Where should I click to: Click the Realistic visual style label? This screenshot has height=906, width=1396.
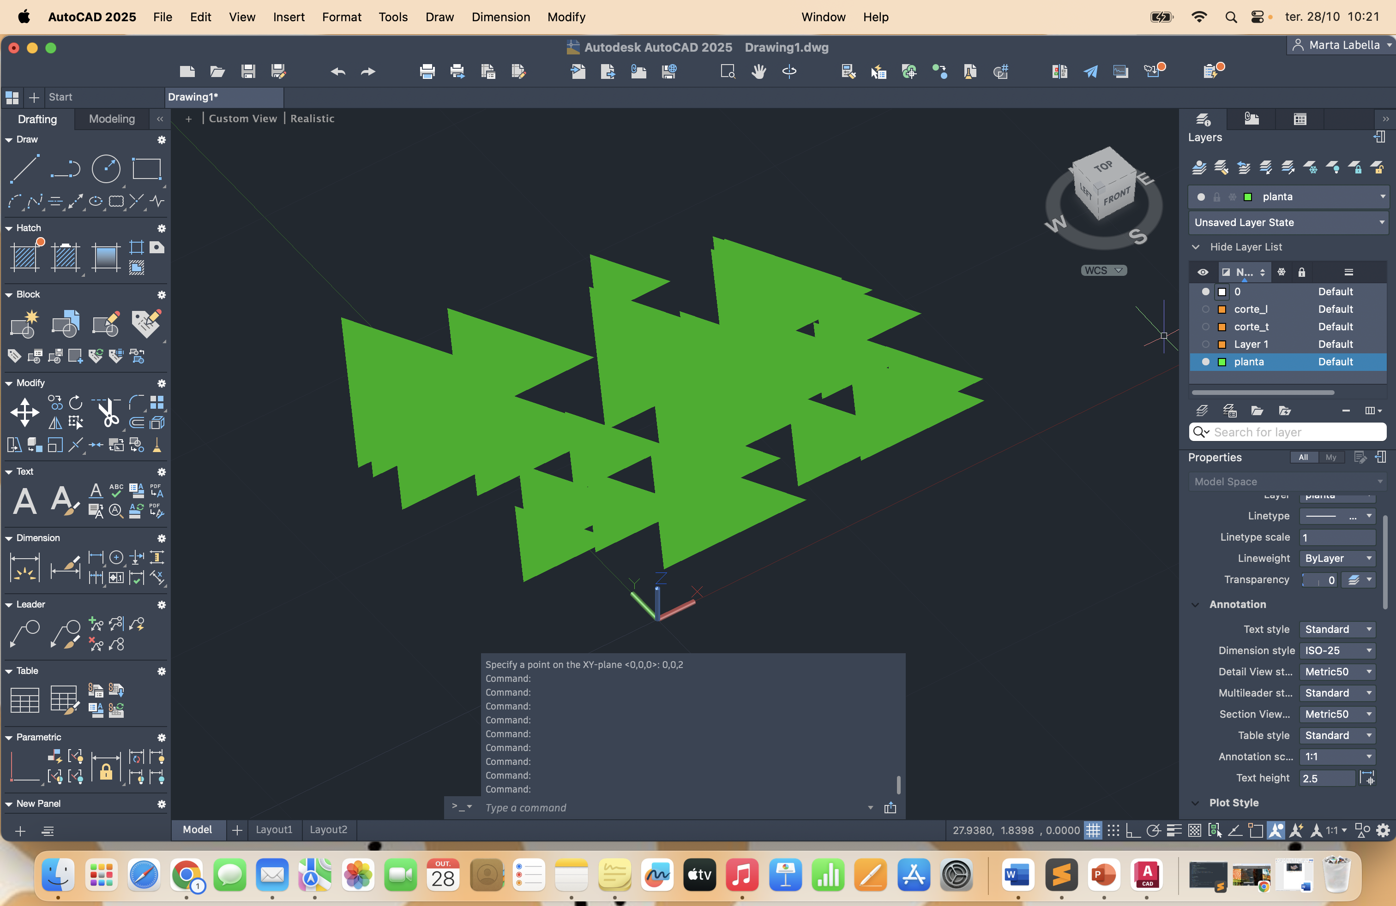pyautogui.click(x=312, y=119)
